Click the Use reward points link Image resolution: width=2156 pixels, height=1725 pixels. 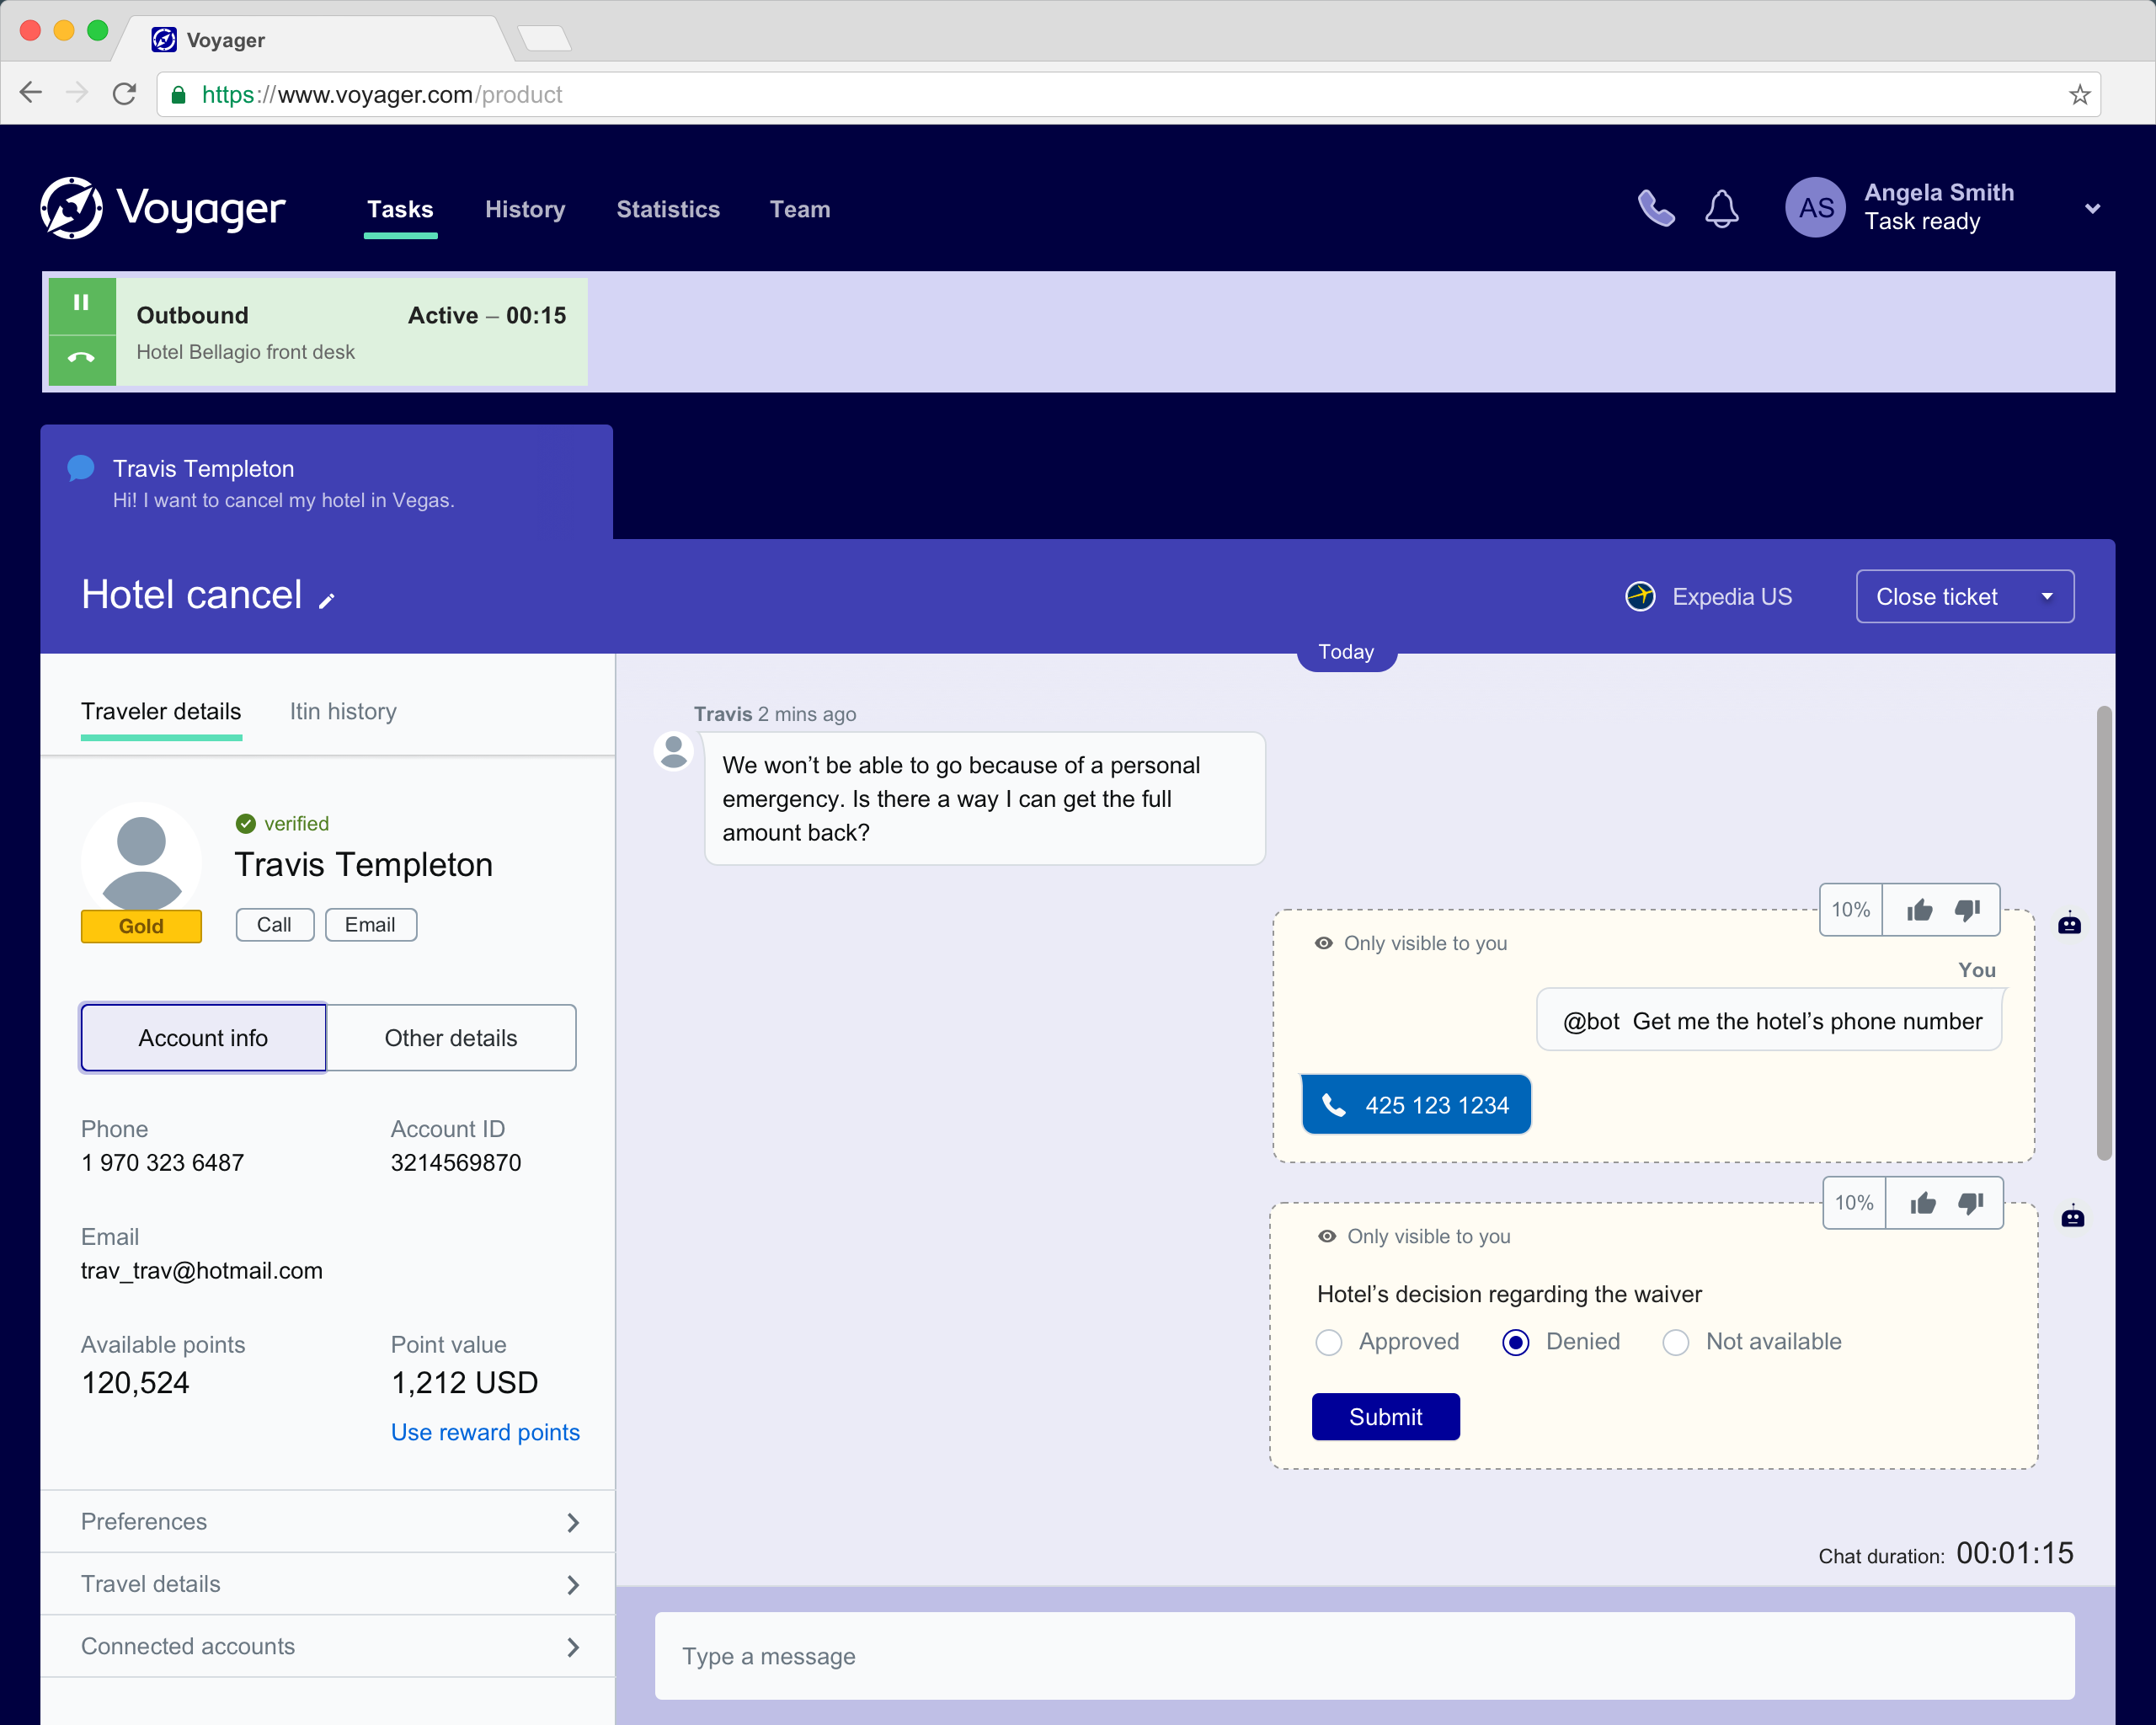[x=485, y=1433]
